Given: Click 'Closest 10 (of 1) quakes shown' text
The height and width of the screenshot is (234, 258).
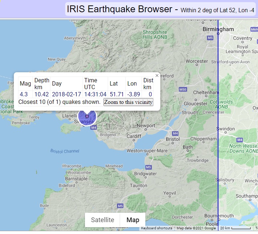Looking at the screenshot, I should coord(59,102).
